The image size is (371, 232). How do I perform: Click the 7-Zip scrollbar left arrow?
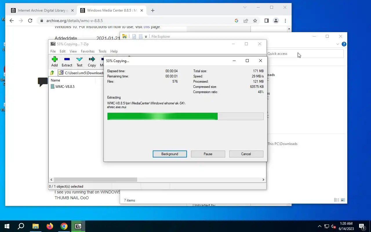(51, 180)
